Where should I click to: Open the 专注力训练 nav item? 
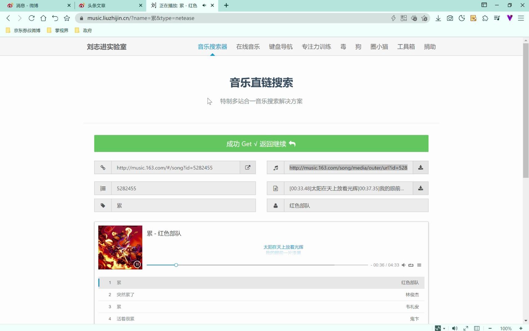(x=316, y=47)
